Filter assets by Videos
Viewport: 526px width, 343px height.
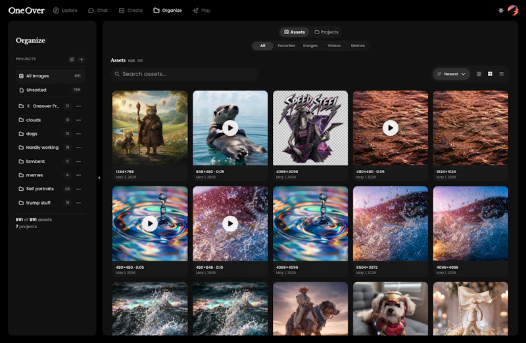(x=334, y=45)
